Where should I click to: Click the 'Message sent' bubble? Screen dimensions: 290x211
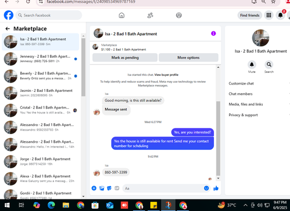[116, 109]
